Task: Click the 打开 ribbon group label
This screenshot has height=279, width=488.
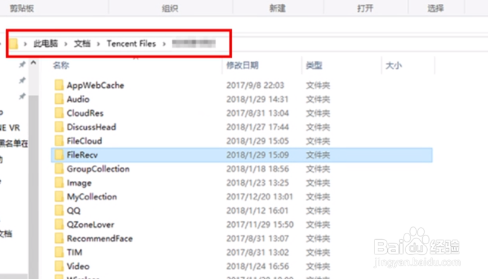Action: pyautogui.click(x=365, y=8)
